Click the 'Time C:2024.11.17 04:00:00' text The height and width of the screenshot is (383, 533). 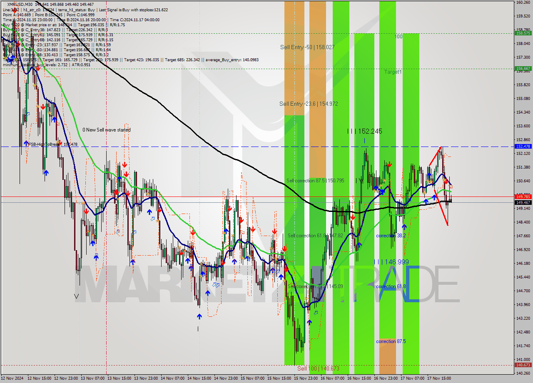(135, 20)
